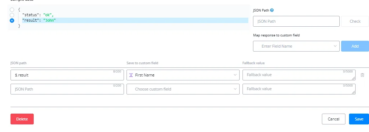Select the radio button for the "status" line
This screenshot has width=369, height=132.
tap(12, 15)
